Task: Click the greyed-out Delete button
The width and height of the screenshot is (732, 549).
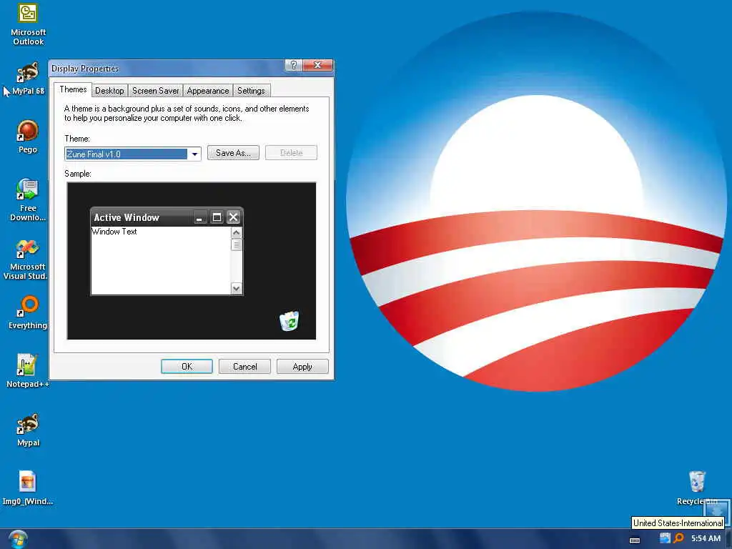Action: (292, 153)
